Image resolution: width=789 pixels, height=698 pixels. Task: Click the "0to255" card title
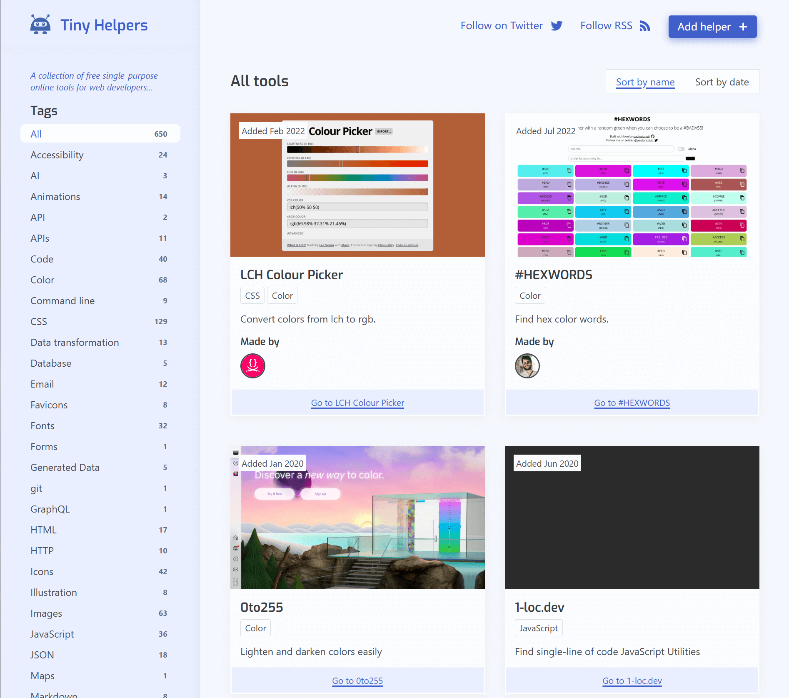pos(262,607)
